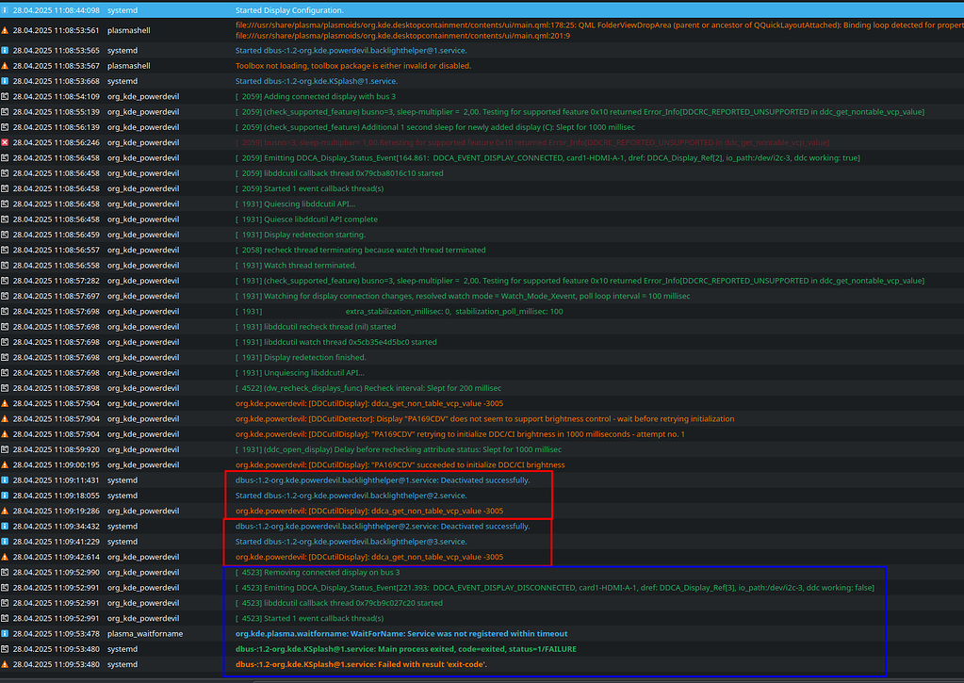
Task: Click info icon for 'Started backlighthelper@3.service' row
Action: coord(6,542)
